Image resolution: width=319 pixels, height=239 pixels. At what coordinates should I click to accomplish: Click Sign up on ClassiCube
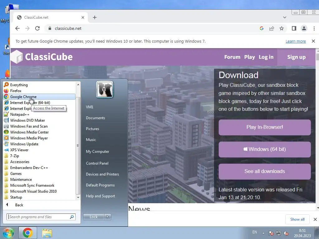pos(297,57)
